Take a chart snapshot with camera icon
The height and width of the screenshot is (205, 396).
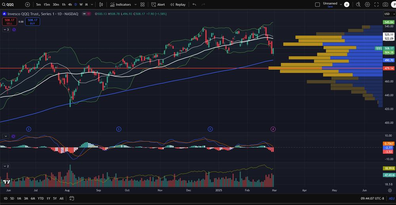[x=385, y=4]
